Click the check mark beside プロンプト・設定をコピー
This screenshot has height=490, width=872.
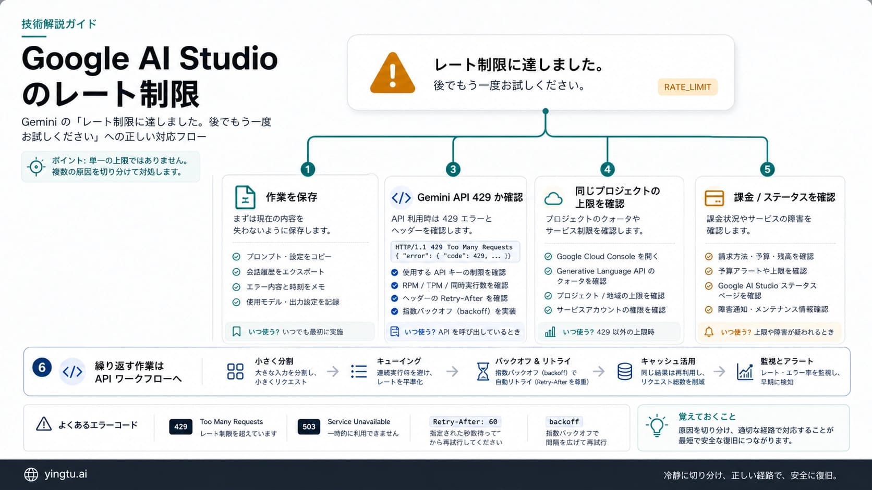(x=236, y=257)
